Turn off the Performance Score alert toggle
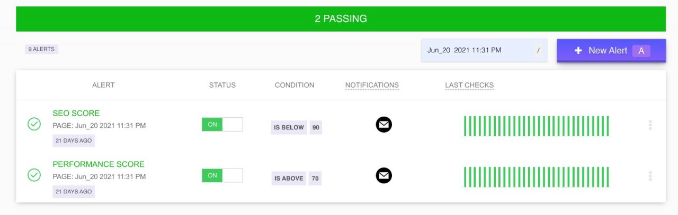This screenshot has height=215, width=678. [222, 175]
